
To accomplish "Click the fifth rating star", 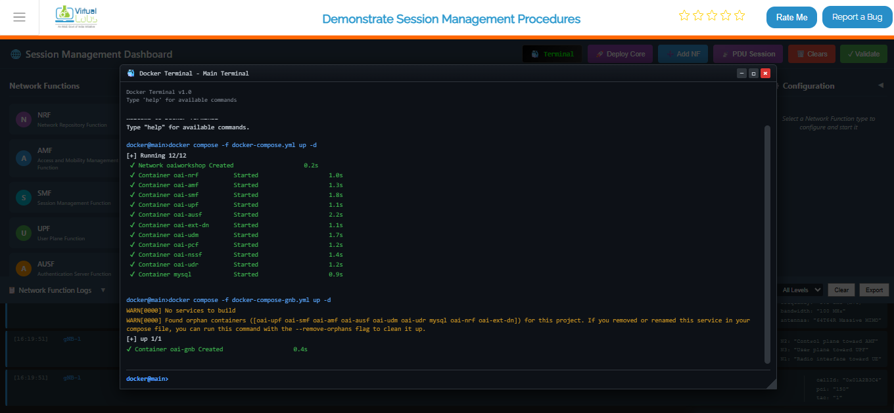I will pyautogui.click(x=740, y=16).
